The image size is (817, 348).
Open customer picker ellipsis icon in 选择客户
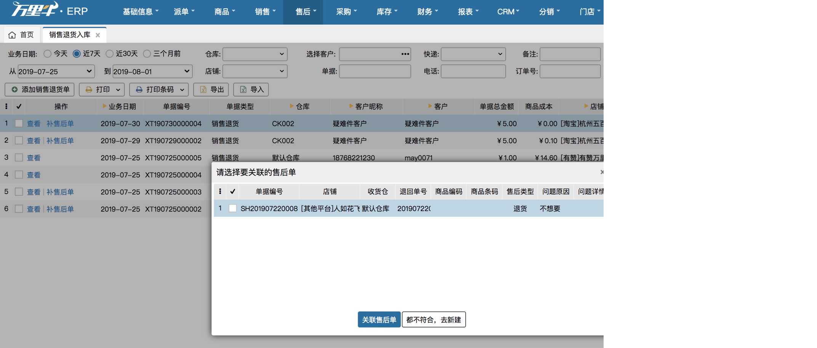point(405,54)
